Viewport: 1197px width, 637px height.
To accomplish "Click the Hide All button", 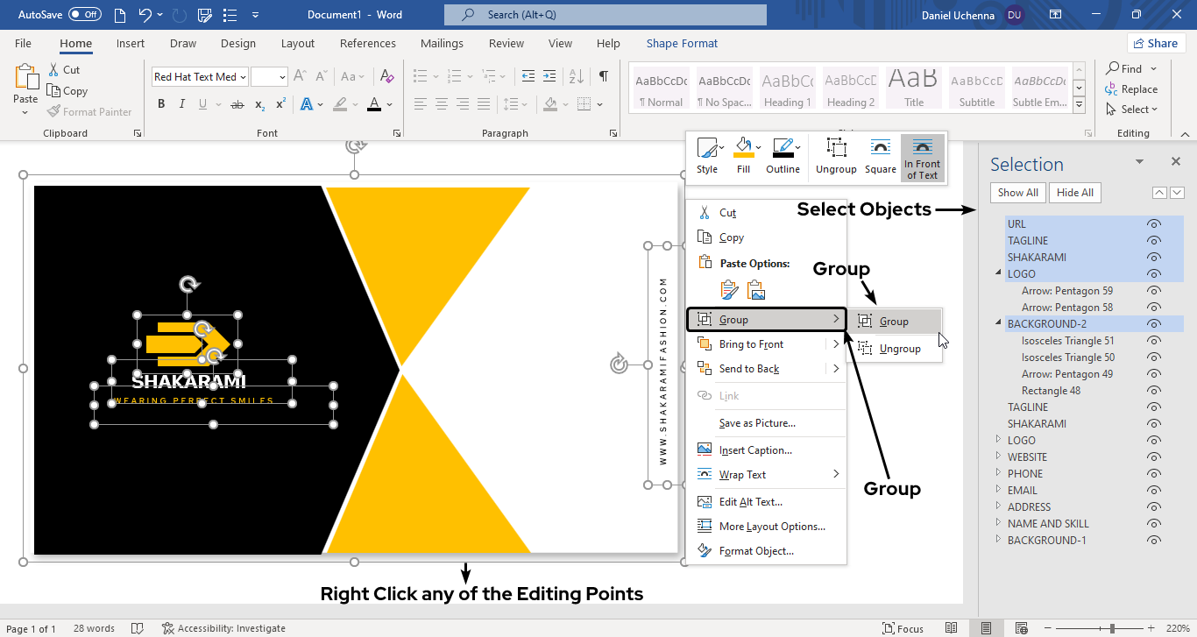I will pos(1074,193).
